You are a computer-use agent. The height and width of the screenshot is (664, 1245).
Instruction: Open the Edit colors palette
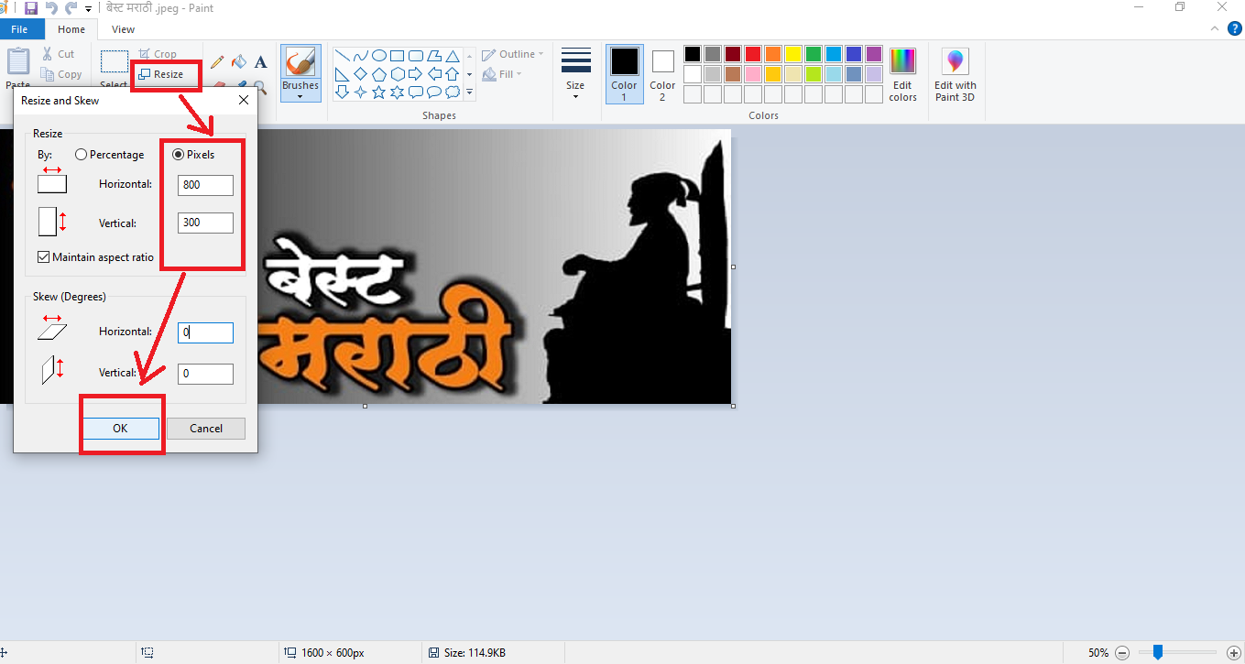(902, 74)
